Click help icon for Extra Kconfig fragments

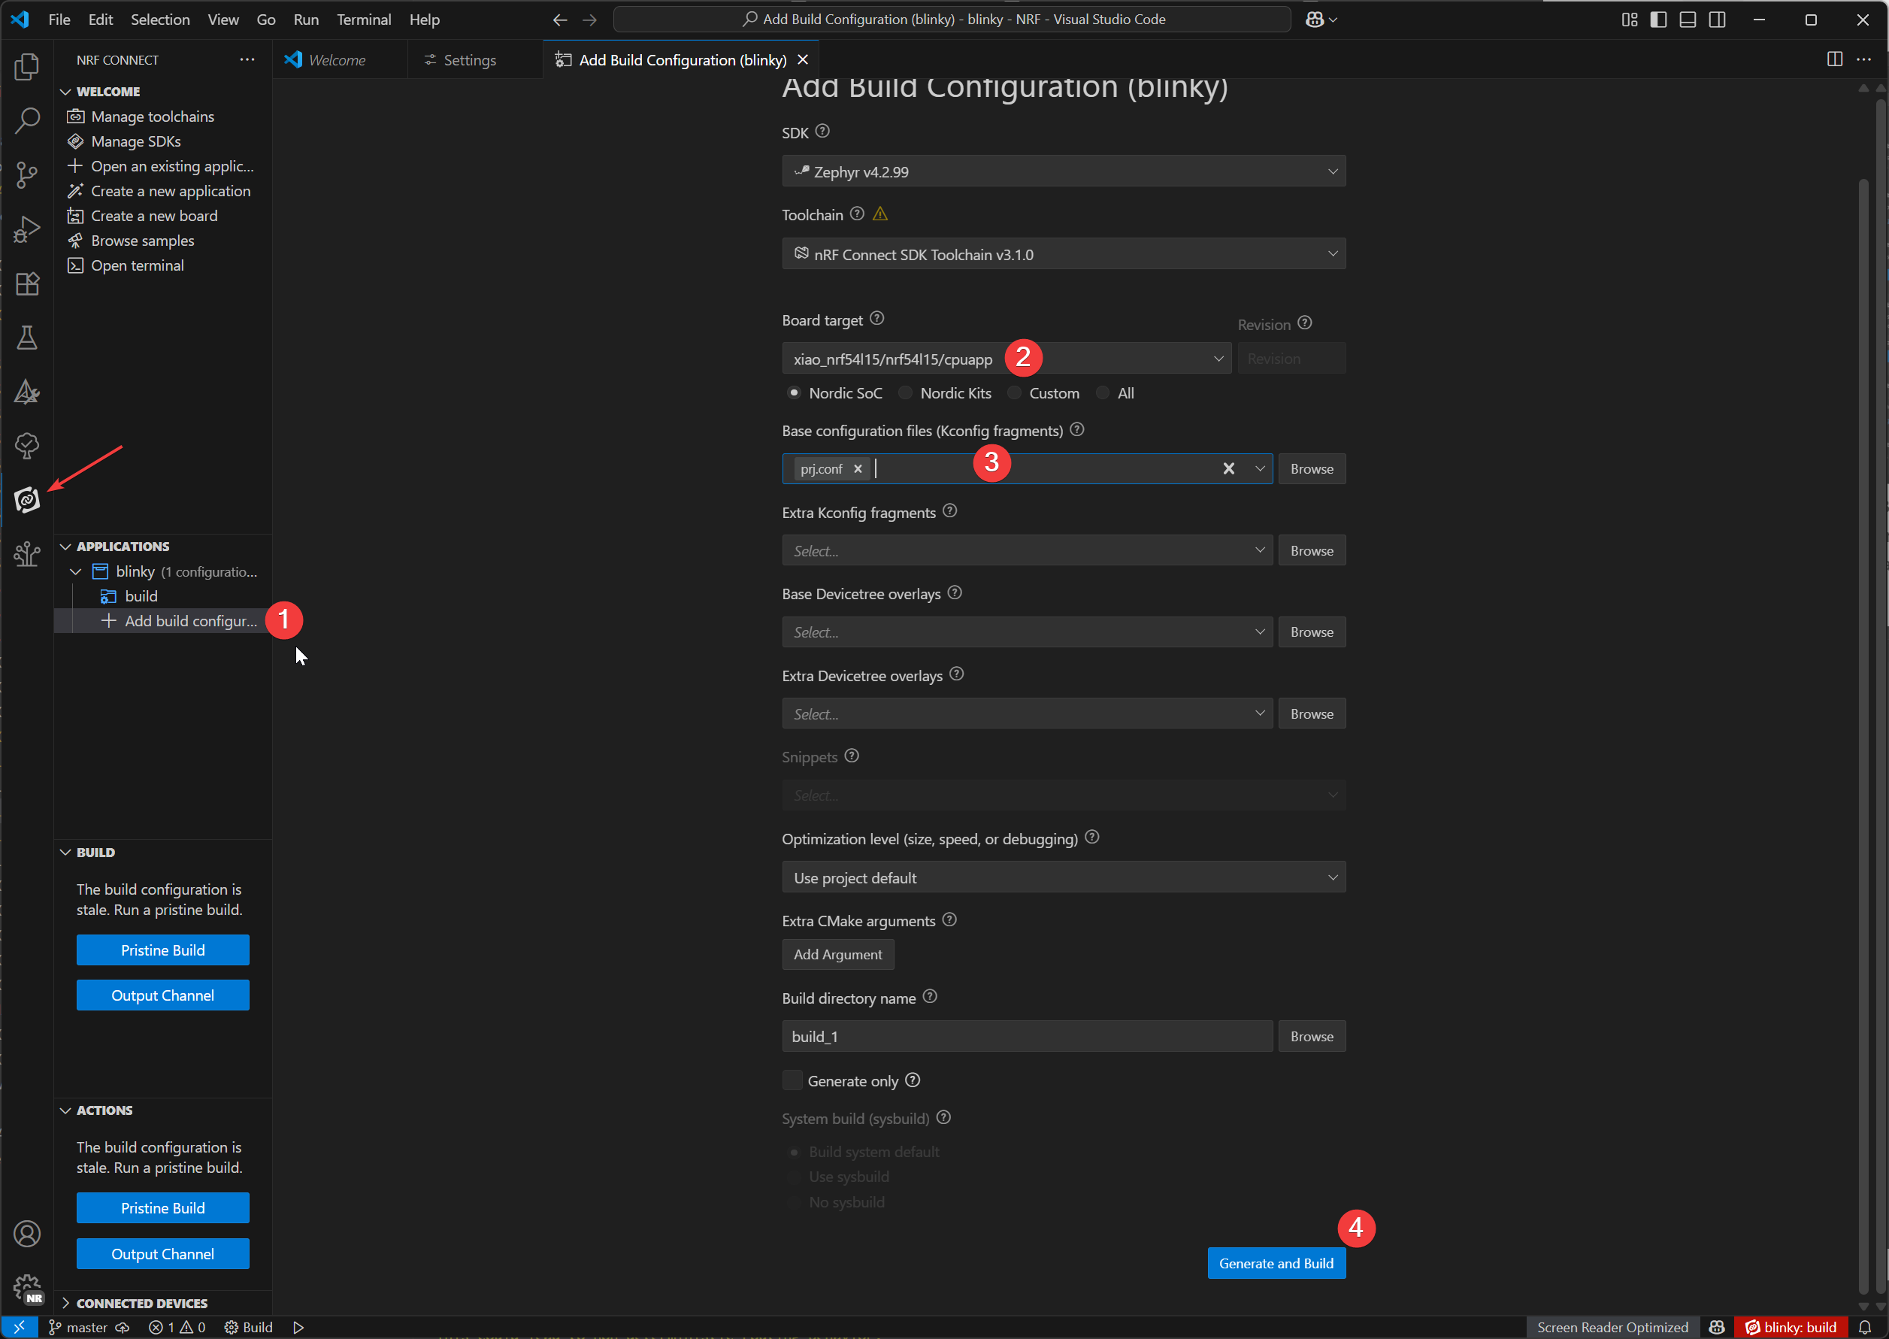[x=950, y=511]
